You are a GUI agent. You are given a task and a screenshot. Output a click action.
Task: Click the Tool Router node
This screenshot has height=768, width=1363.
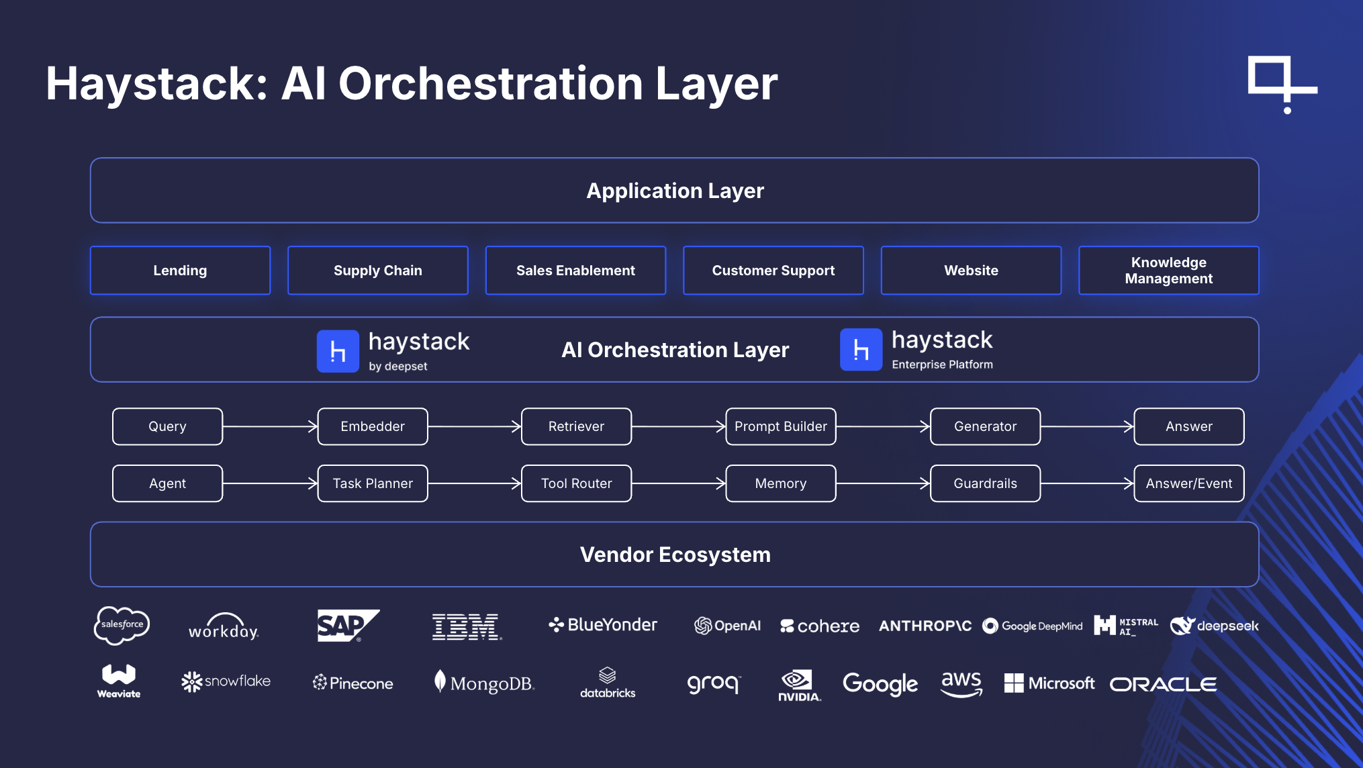(576, 483)
